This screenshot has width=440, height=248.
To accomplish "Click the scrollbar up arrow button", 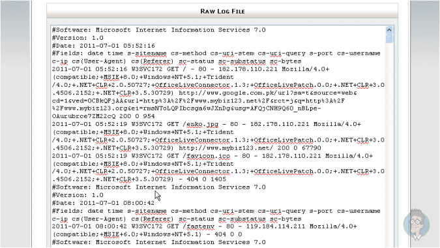I will [389, 30].
